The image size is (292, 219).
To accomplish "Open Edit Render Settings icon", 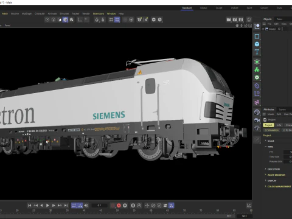I will coord(241,19).
